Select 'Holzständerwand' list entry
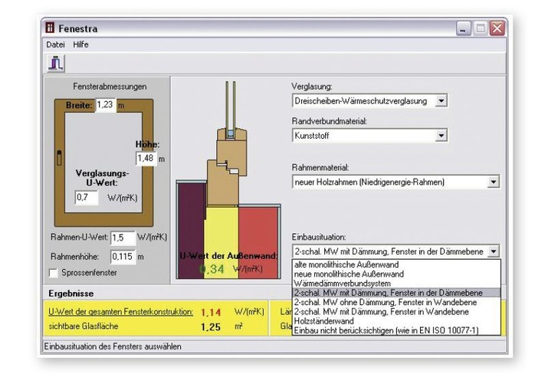The height and width of the screenshot is (381, 558). coord(322,320)
